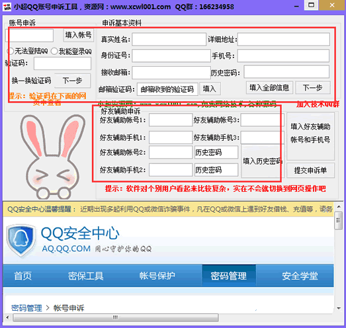
Task: Click the vertical scrollbar down arrow
Action: click(339, 308)
